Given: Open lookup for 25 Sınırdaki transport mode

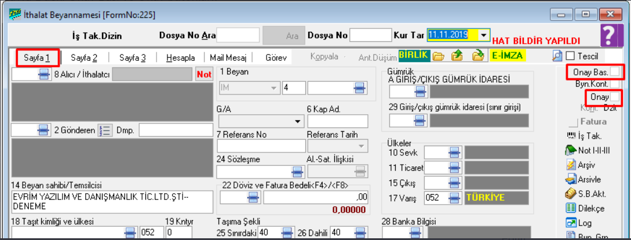Looking at the screenshot, I should [286, 232].
